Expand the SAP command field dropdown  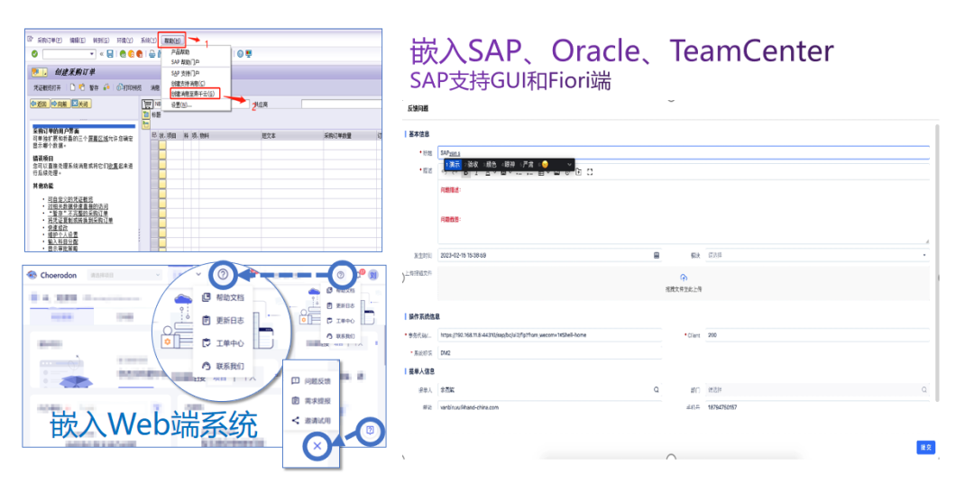(x=91, y=54)
